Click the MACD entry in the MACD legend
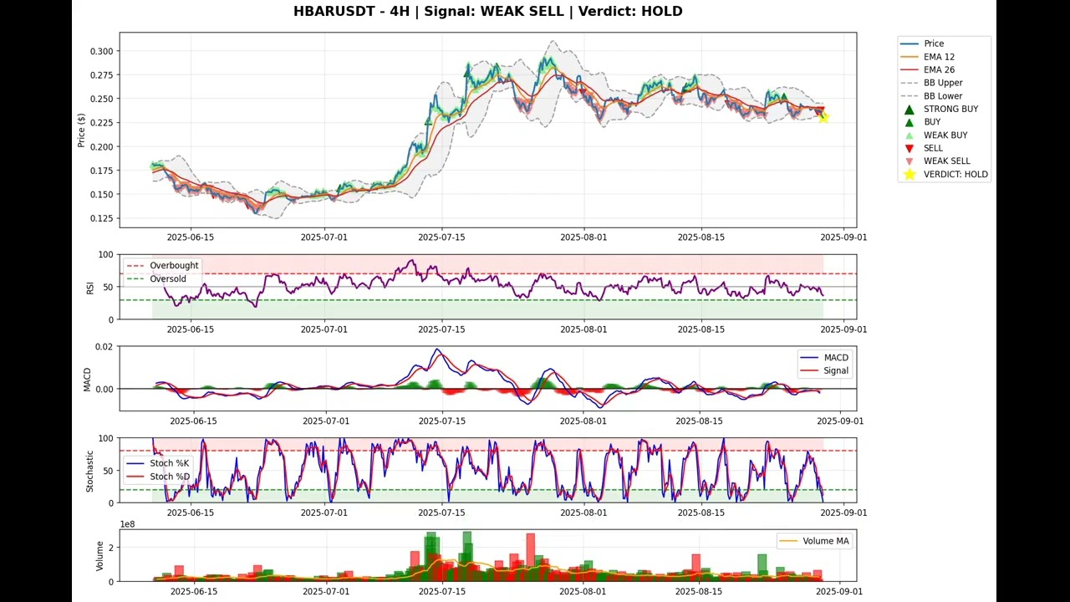Image resolution: width=1070 pixels, height=602 pixels. coord(824,358)
